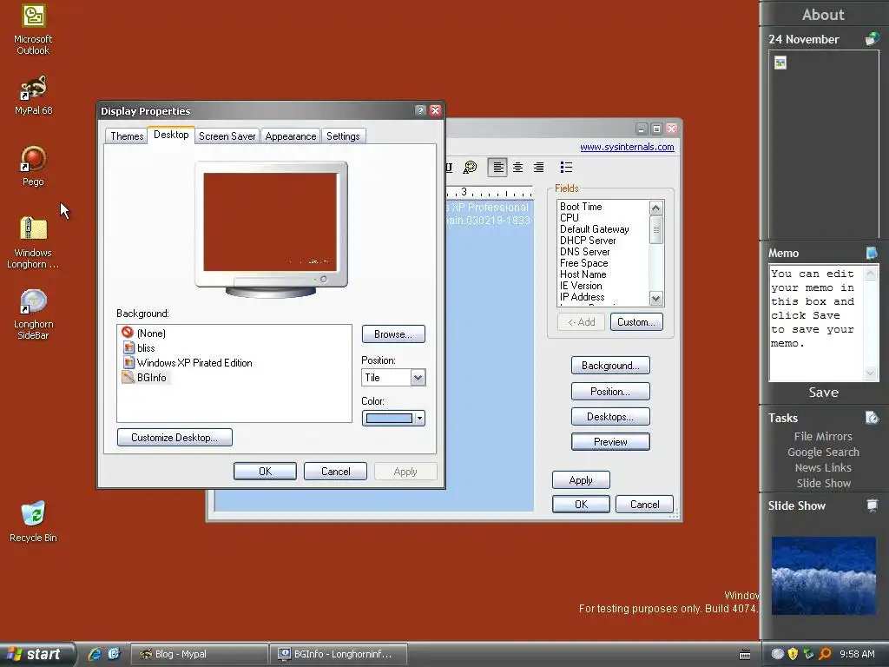
Task: Open Google Search in sidebar Tasks
Action: (x=823, y=452)
